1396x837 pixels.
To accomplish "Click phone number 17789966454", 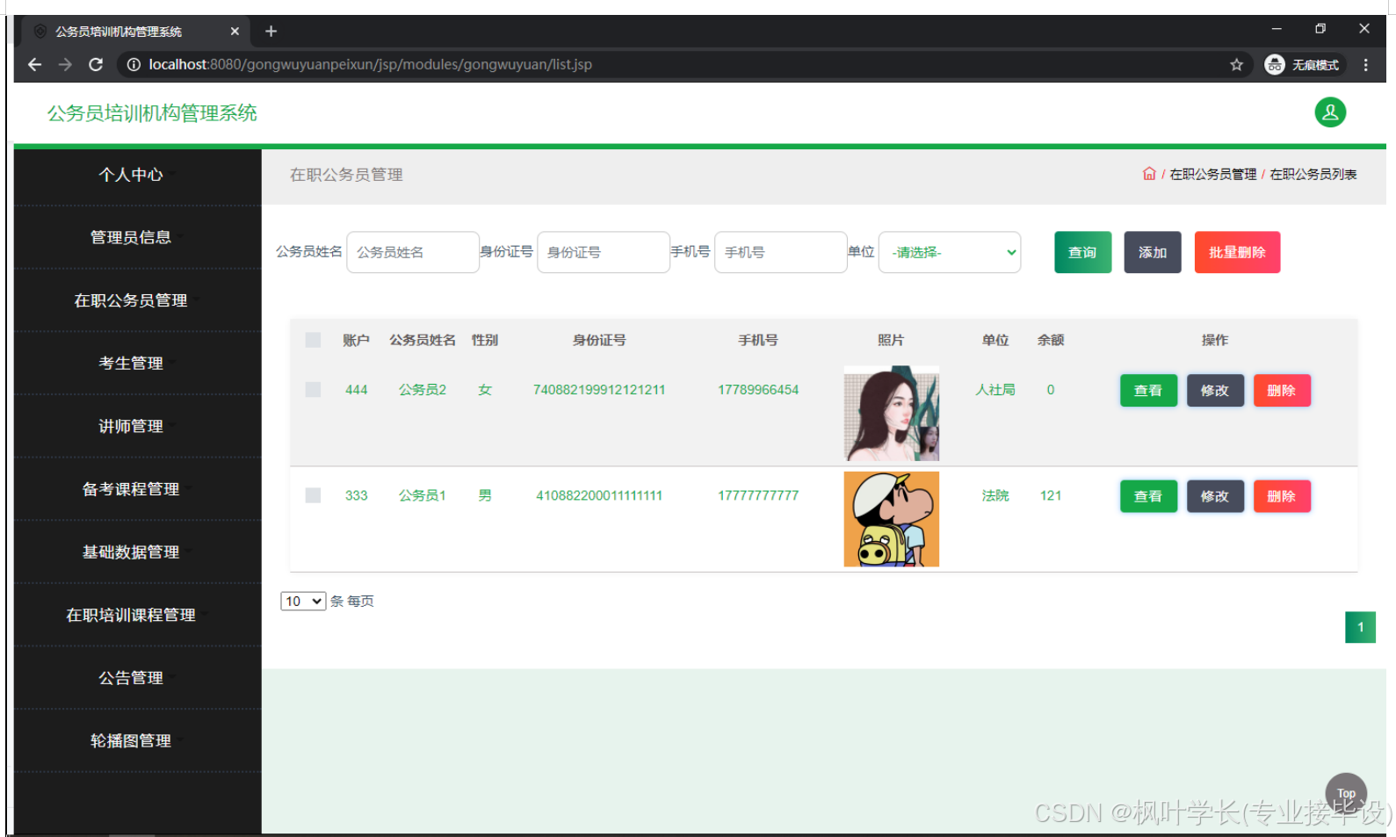I will point(758,390).
